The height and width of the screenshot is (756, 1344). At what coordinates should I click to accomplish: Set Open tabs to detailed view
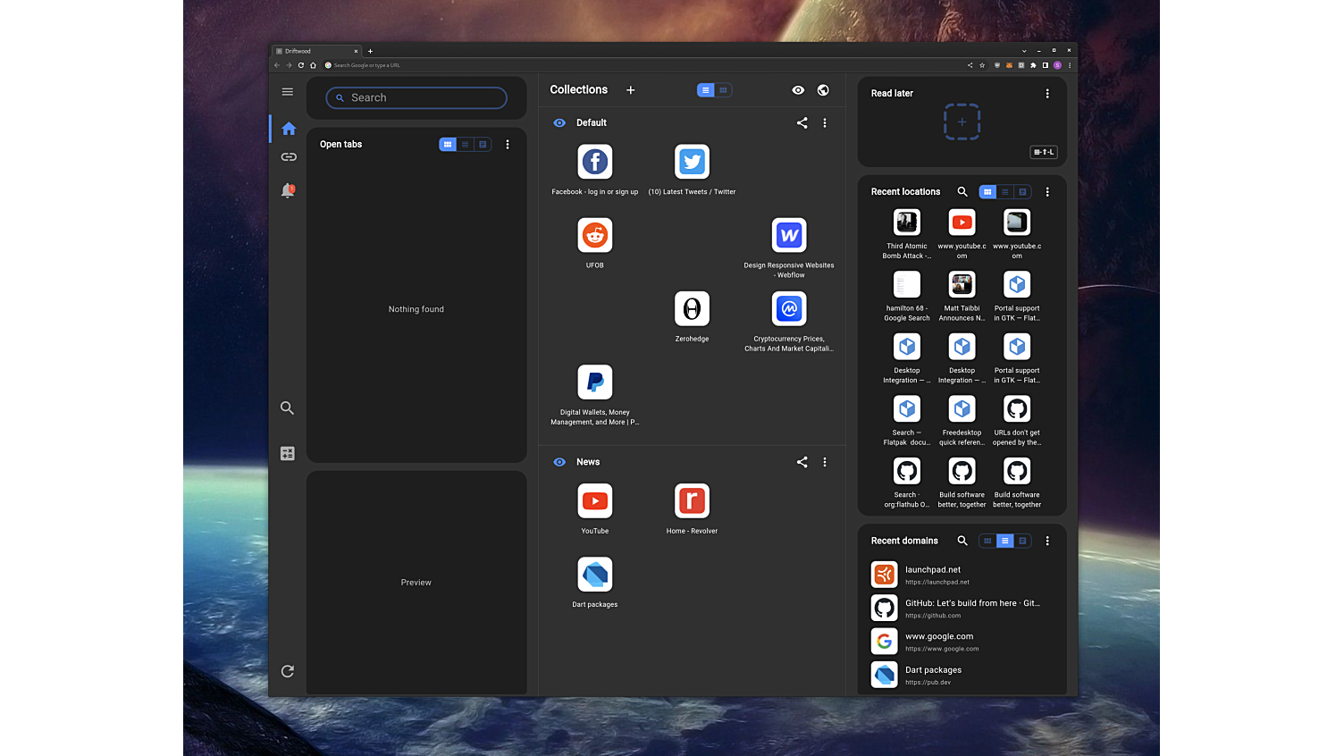click(483, 145)
